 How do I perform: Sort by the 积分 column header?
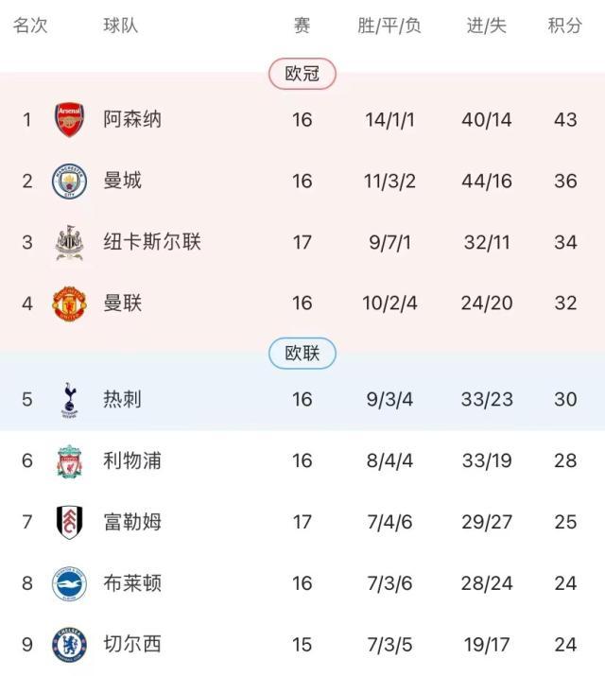[x=564, y=26]
